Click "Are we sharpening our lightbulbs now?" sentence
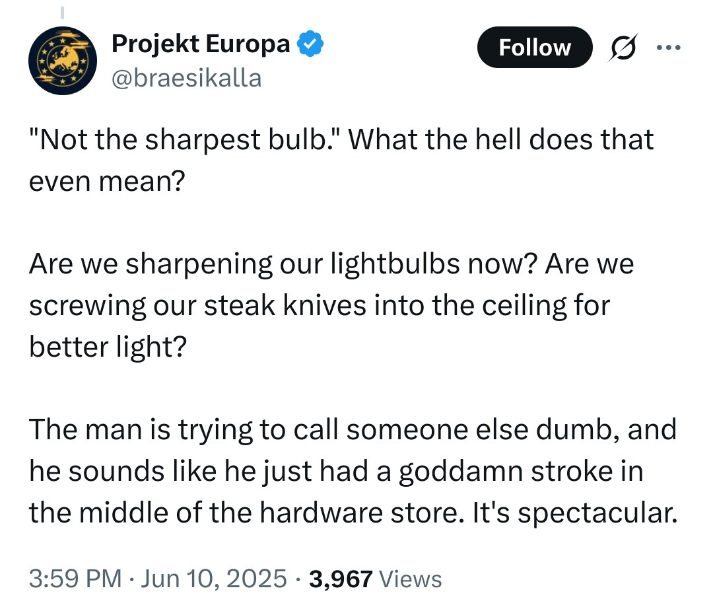The width and height of the screenshot is (713, 611). [x=284, y=264]
